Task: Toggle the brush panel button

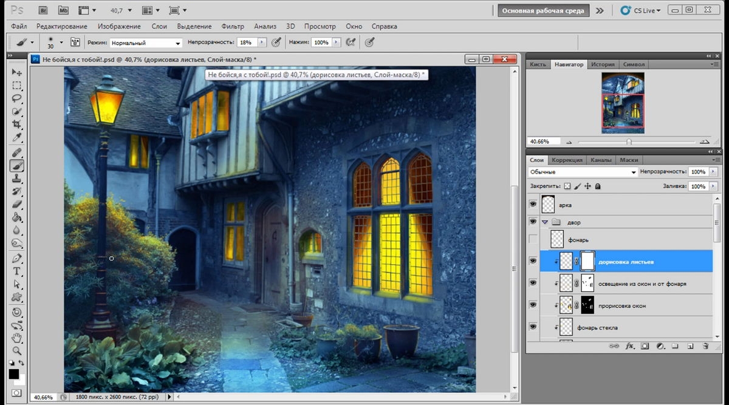Action: [x=75, y=43]
